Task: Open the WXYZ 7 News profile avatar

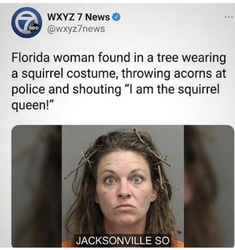Action: point(27,22)
